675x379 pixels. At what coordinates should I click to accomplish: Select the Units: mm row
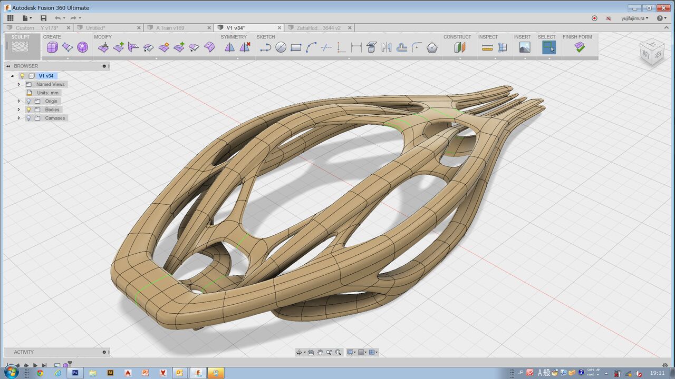pyautogui.click(x=43, y=93)
